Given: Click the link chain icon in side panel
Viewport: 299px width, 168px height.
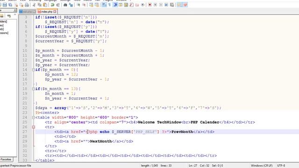Looking at the screenshot, I should [9, 16].
